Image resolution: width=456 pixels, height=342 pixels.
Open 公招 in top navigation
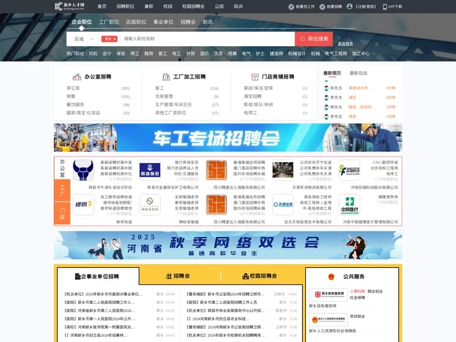coord(219,6)
